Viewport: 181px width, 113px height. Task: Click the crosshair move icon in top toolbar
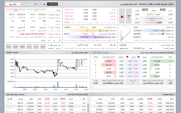[23, 4]
